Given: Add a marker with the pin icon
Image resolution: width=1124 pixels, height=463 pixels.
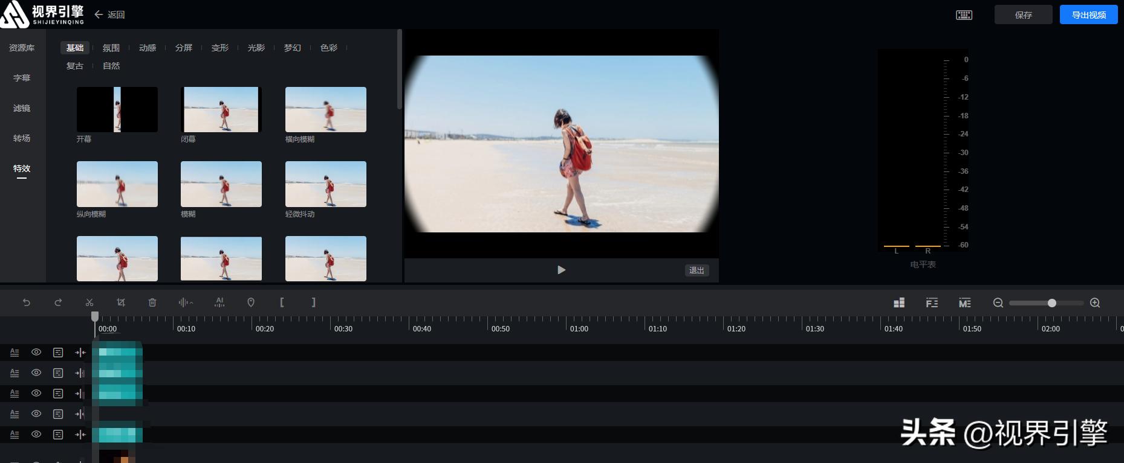Looking at the screenshot, I should pyautogui.click(x=251, y=302).
